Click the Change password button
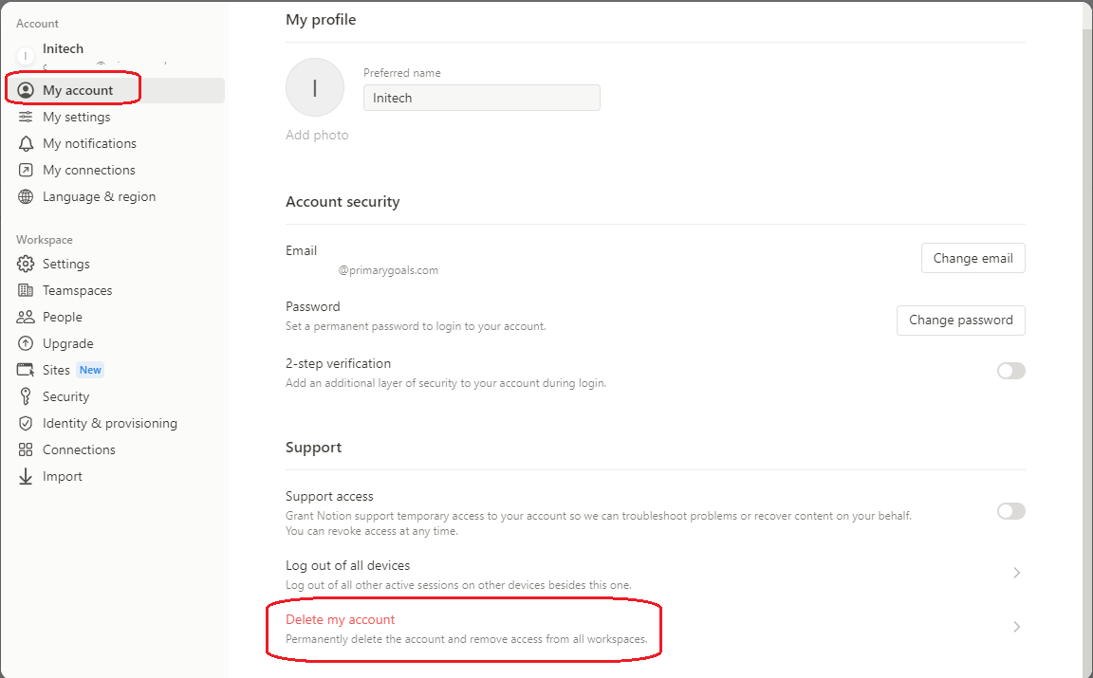This screenshot has width=1093, height=678. [x=960, y=320]
